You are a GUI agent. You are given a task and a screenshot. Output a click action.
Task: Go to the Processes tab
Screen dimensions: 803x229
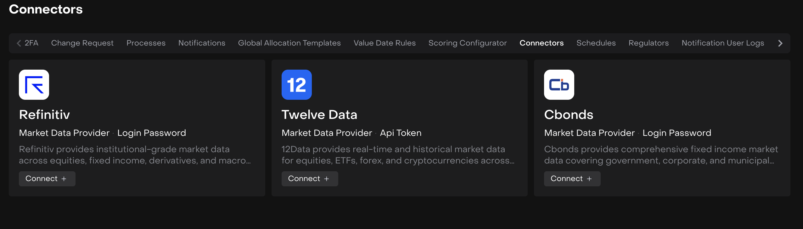point(146,43)
